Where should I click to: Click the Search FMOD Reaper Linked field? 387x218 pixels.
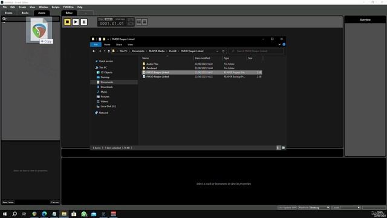point(256,51)
